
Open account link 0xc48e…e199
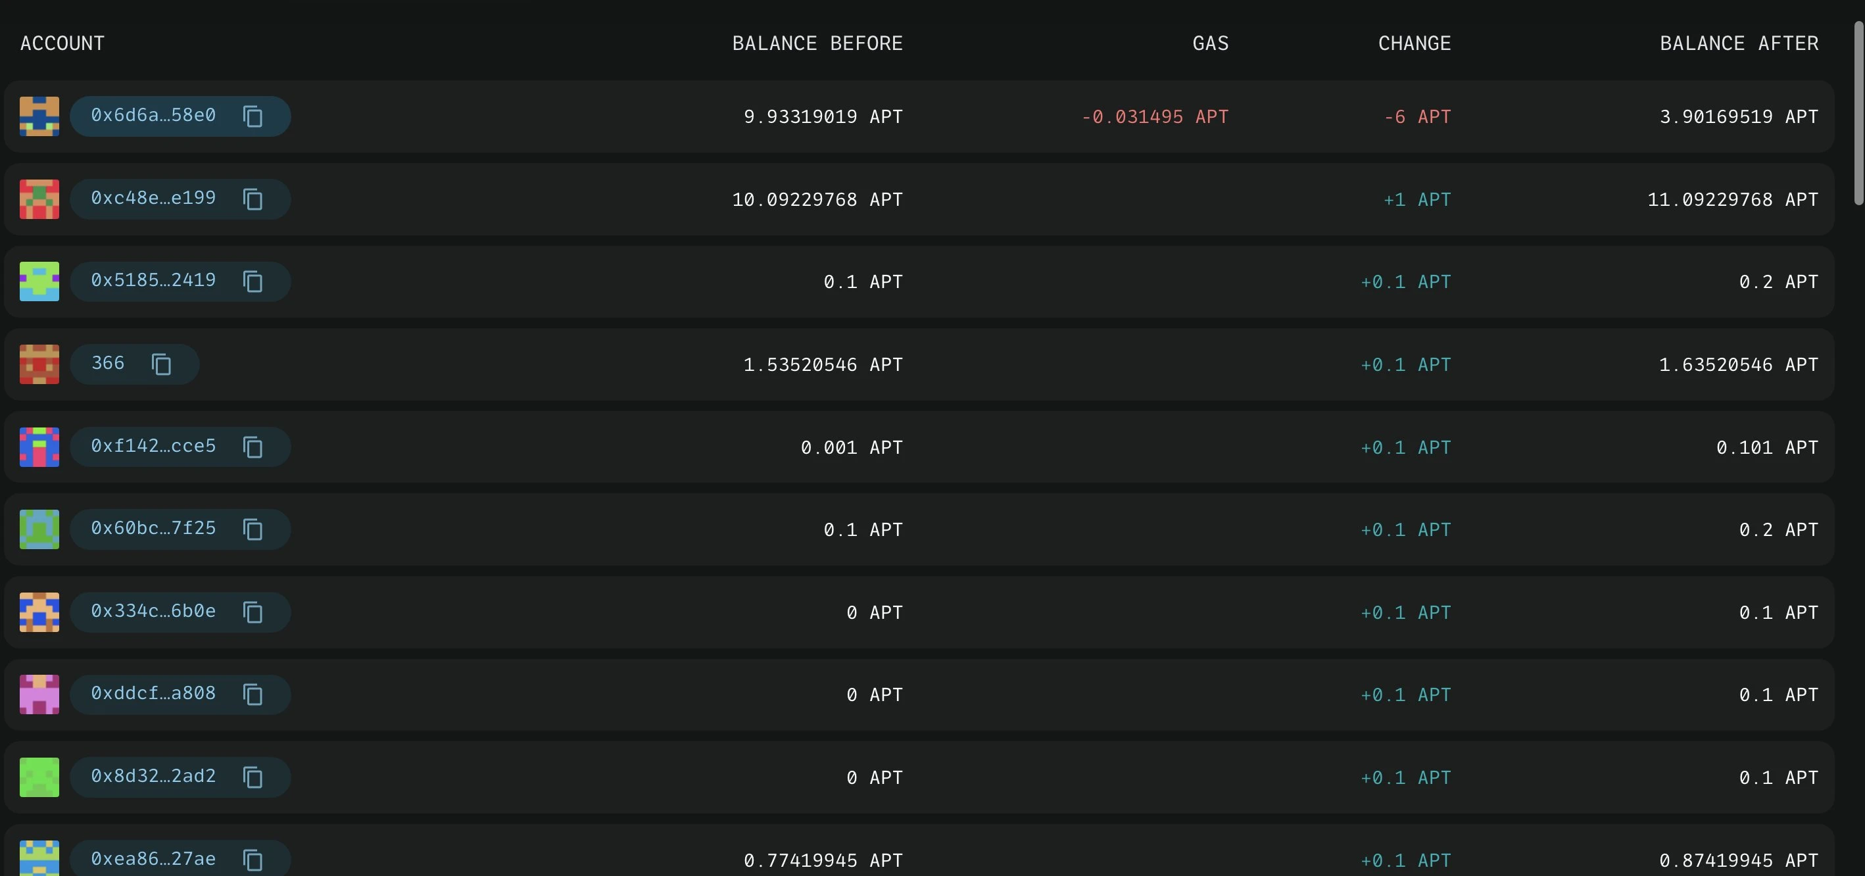[153, 199]
